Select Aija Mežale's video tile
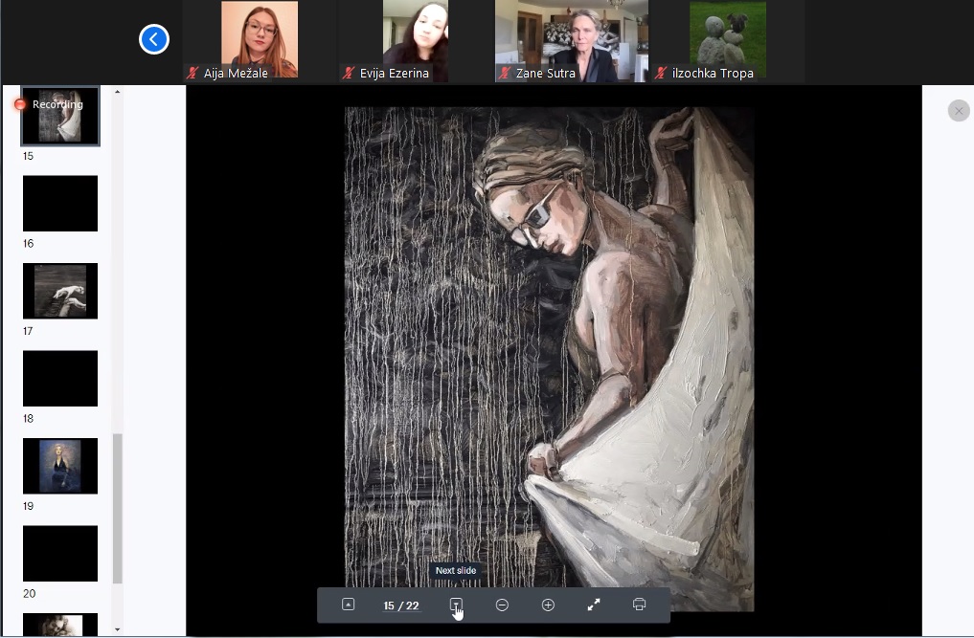 click(260, 40)
